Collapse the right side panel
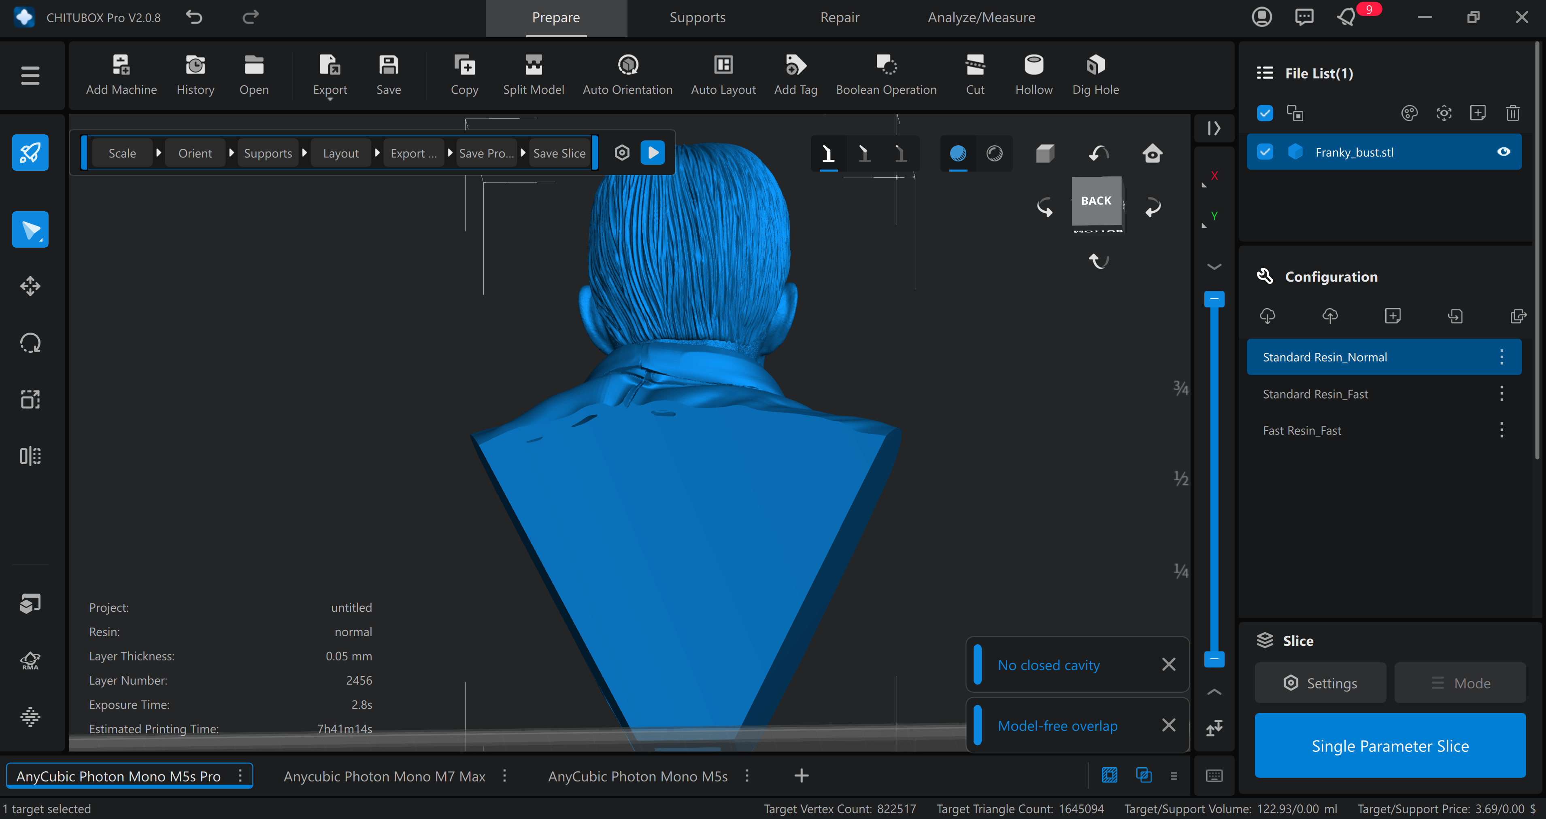This screenshot has height=819, width=1546. tap(1214, 128)
